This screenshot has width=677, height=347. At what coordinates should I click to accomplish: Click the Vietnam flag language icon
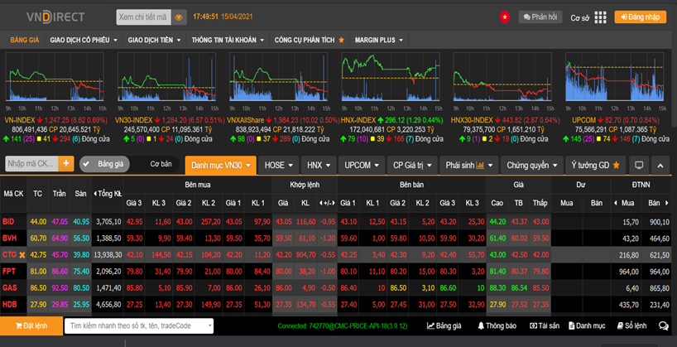(x=503, y=17)
